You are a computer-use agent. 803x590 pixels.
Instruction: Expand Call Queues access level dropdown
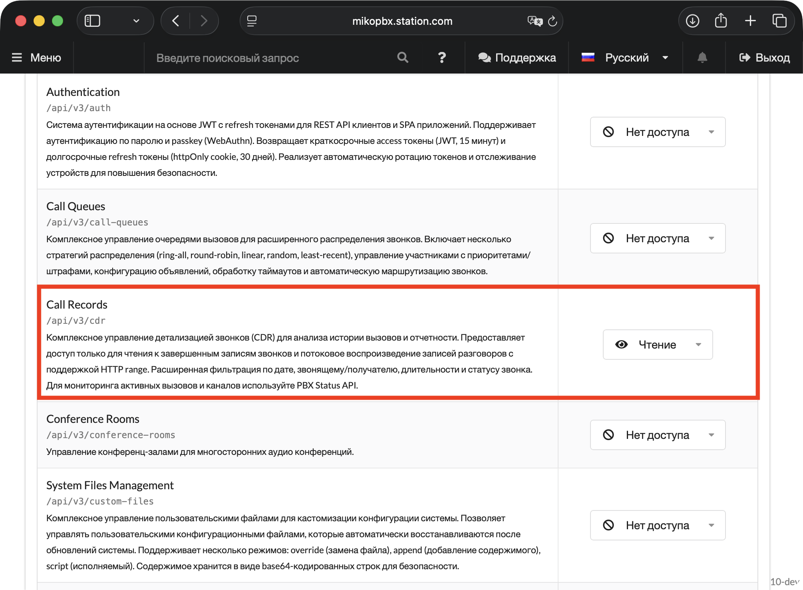click(658, 238)
